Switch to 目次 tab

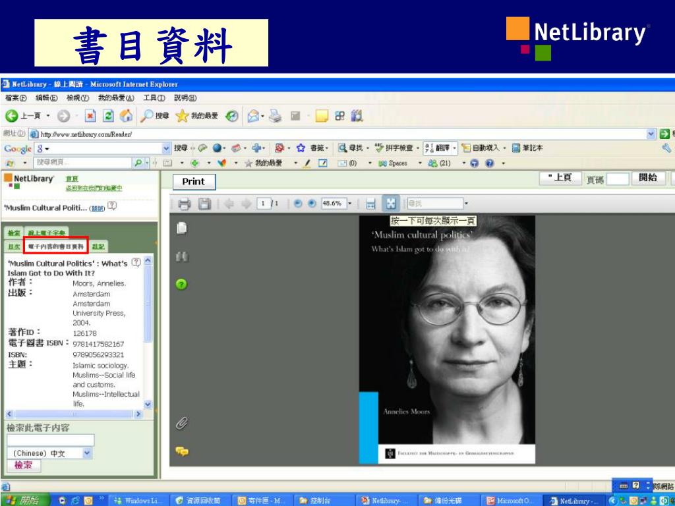click(14, 246)
